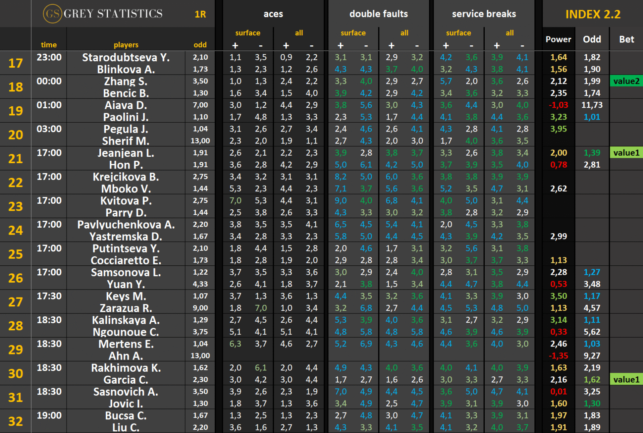Select the 1R round label
Screen dimensions: 643x433
click(x=200, y=14)
